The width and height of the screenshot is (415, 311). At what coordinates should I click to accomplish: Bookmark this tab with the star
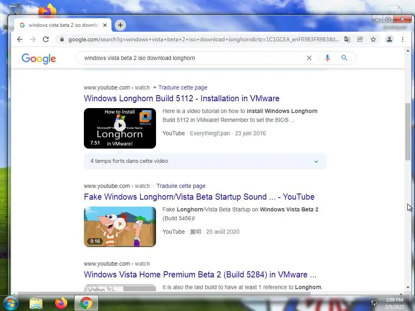(373, 39)
